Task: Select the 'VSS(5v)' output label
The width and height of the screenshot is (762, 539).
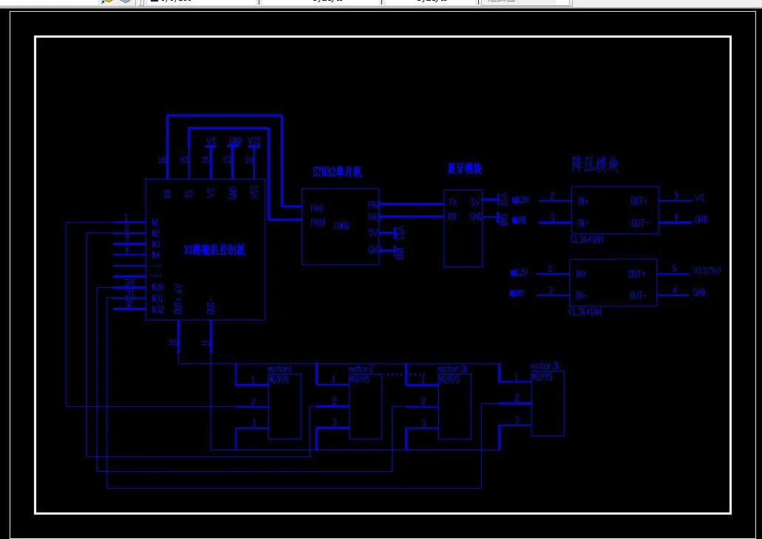Action: 707,271
